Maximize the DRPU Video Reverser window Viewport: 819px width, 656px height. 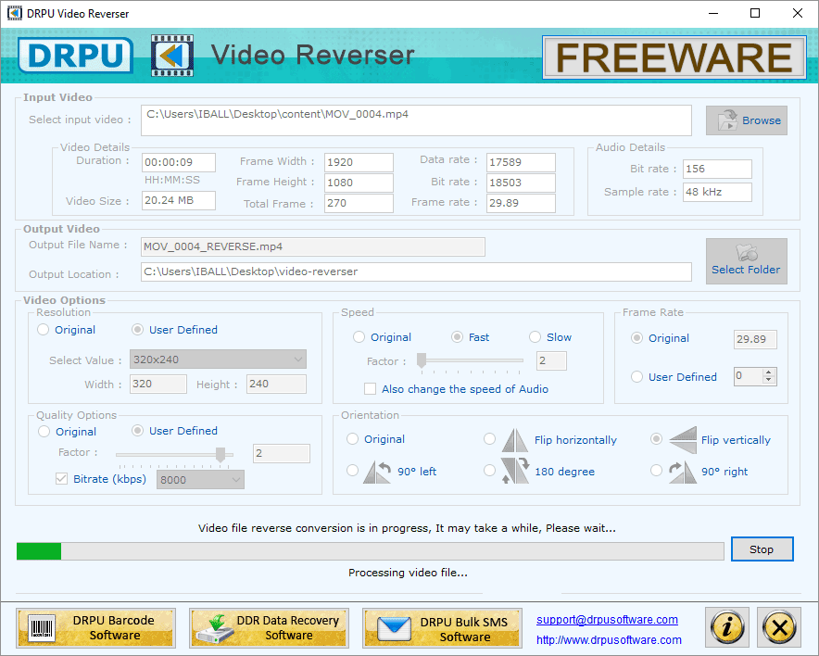(x=755, y=13)
